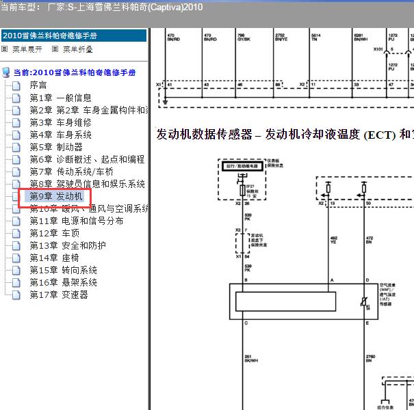Click the page icon next to 第8章 驾驶员信息
The image size is (414, 410).
pos(16,184)
